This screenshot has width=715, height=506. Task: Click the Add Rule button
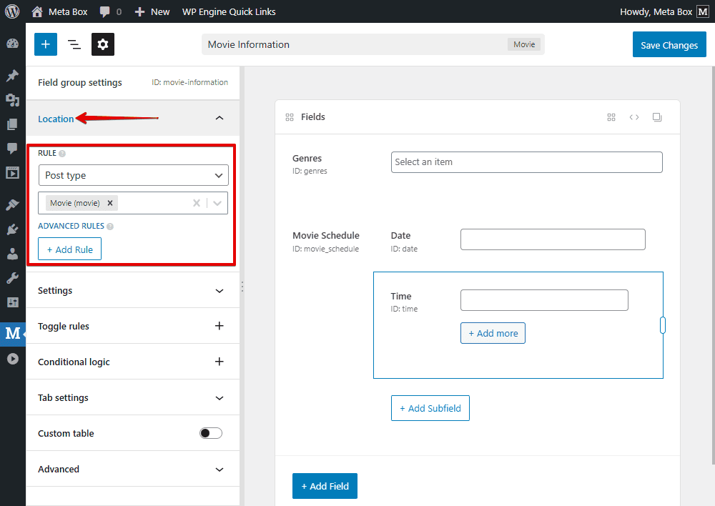[x=70, y=249]
